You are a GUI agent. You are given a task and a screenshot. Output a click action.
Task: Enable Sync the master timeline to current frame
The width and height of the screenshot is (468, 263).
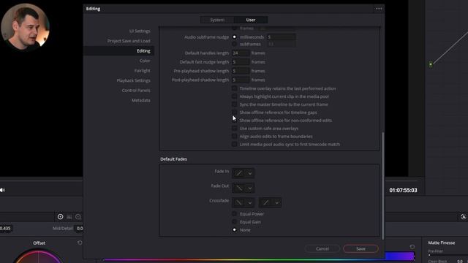234,104
